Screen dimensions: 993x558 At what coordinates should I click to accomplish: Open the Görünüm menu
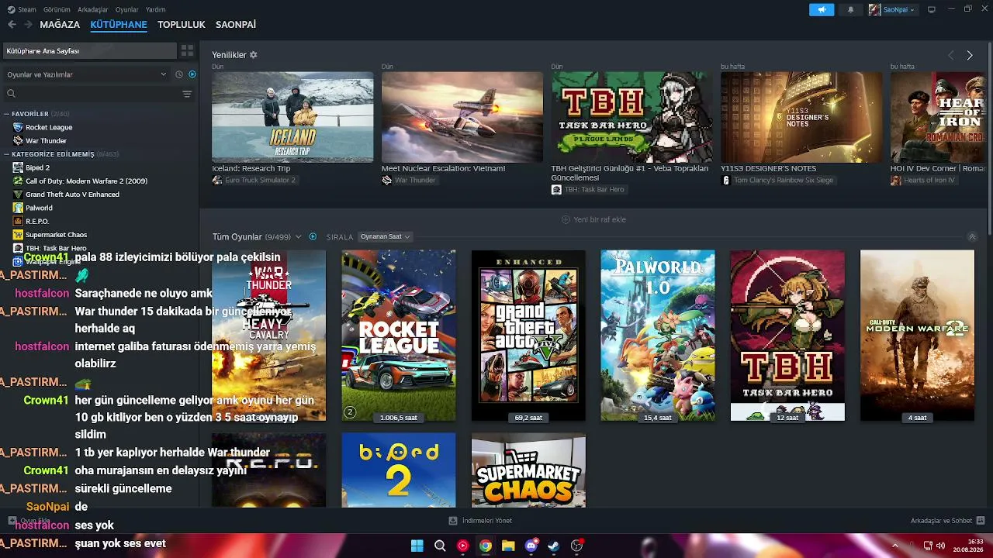coord(57,9)
